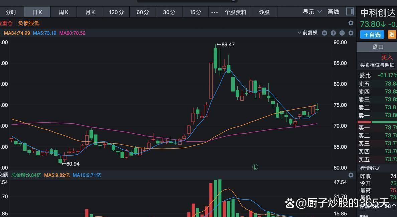Toggle the MA60 moving average label
This screenshot has height=217, width=397.
72,33
